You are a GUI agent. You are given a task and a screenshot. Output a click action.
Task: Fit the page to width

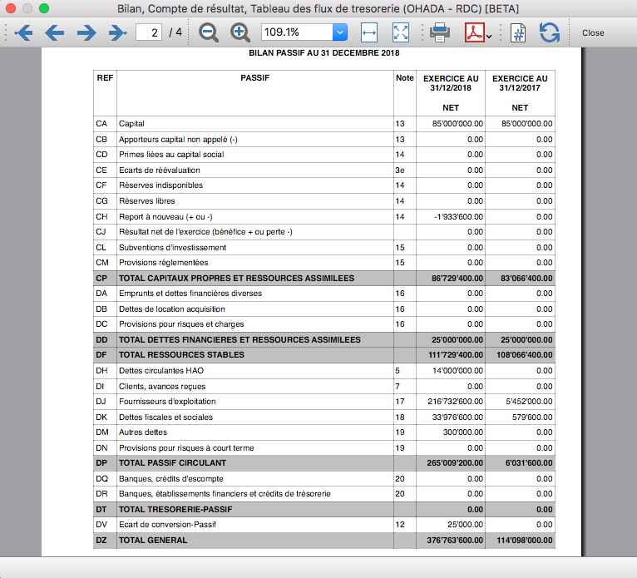369,32
